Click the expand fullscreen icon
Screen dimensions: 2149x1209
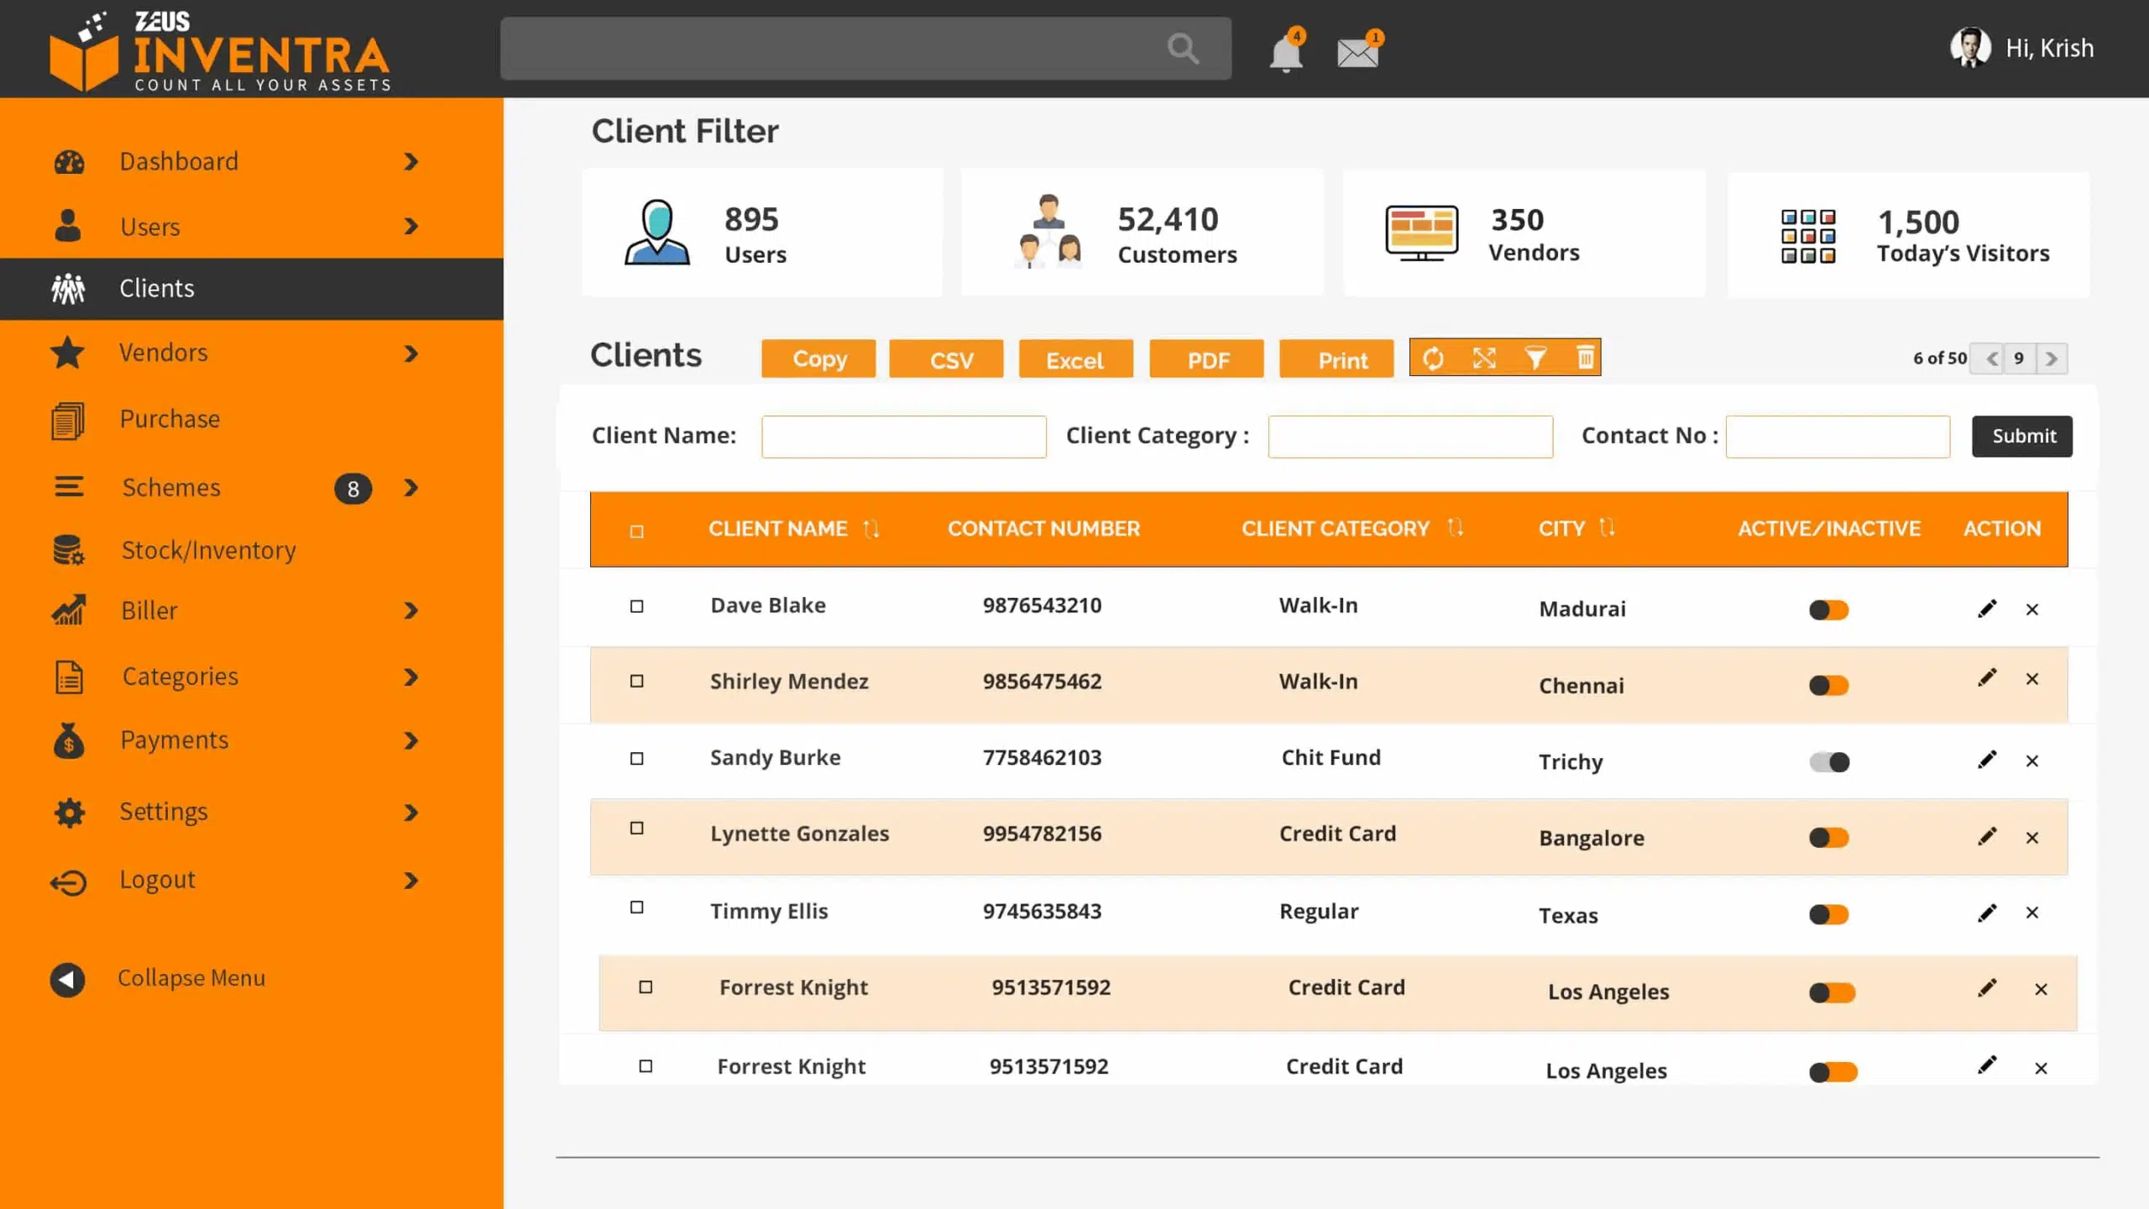[x=1484, y=359]
